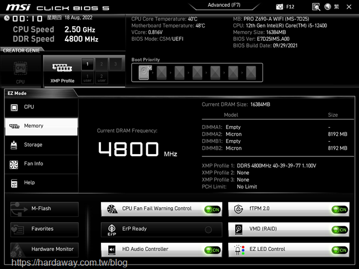This screenshot has height=269, width=359.
Task: Click the EZ Mode tab label
Action: 17,93
